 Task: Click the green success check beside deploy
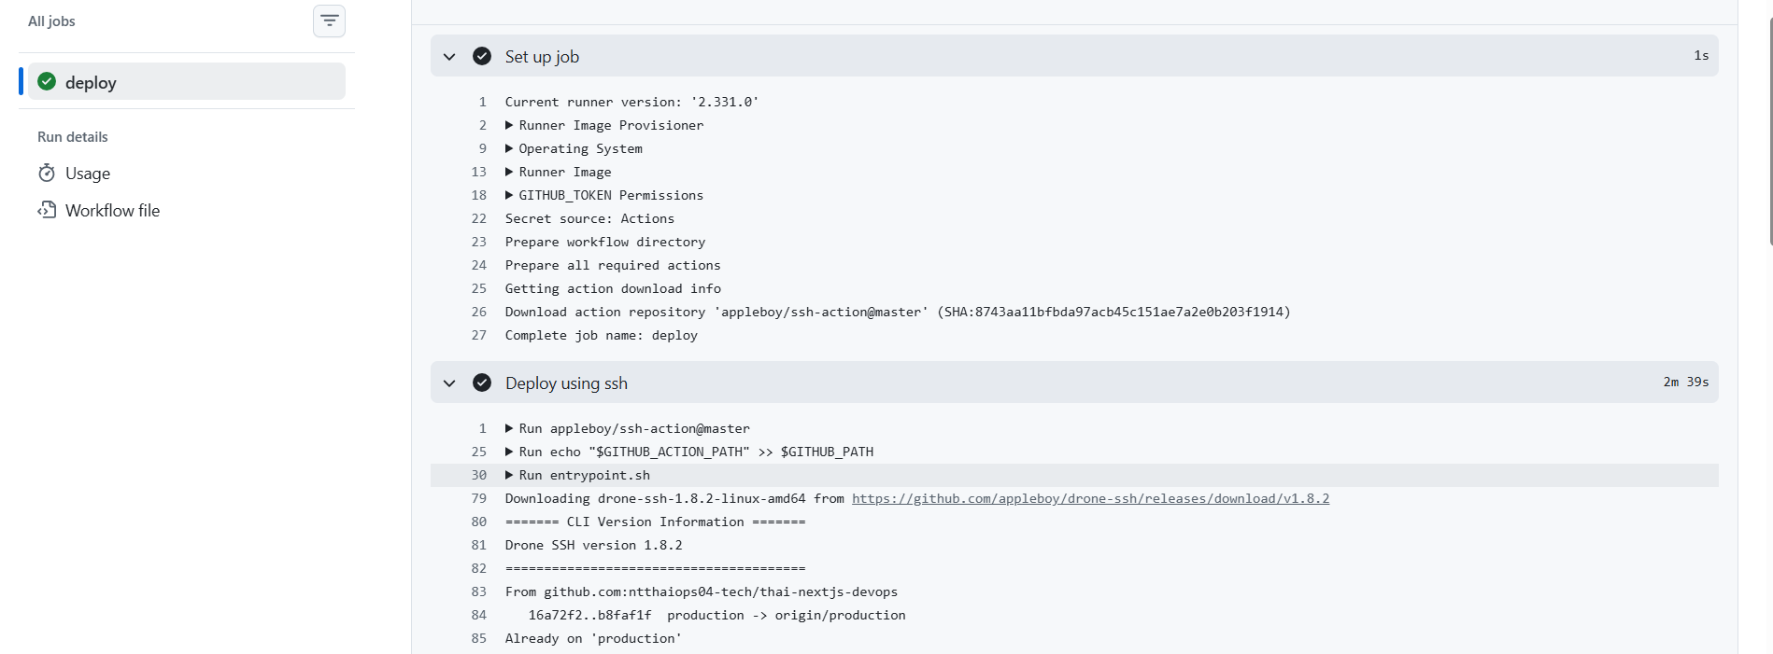(x=47, y=82)
